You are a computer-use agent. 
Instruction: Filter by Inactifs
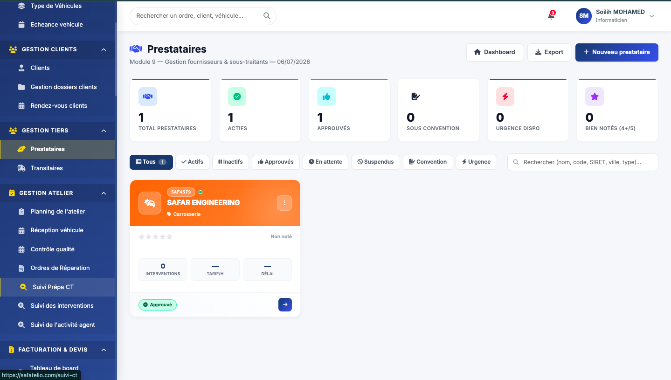pos(230,162)
